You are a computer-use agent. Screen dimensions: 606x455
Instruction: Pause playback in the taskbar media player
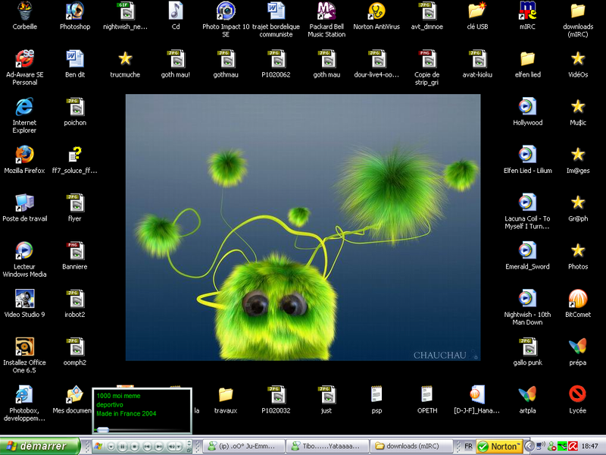click(123, 447)
